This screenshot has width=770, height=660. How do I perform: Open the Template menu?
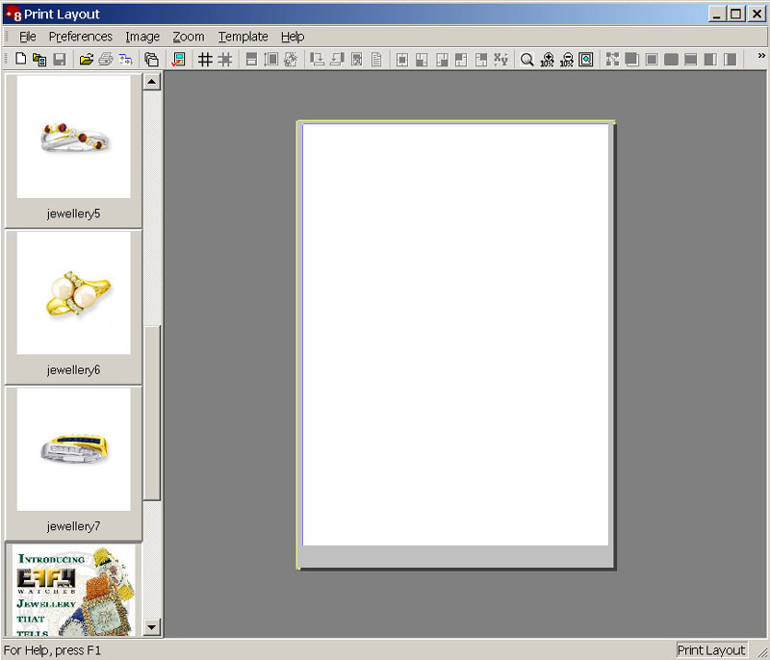tap(243, 37)
